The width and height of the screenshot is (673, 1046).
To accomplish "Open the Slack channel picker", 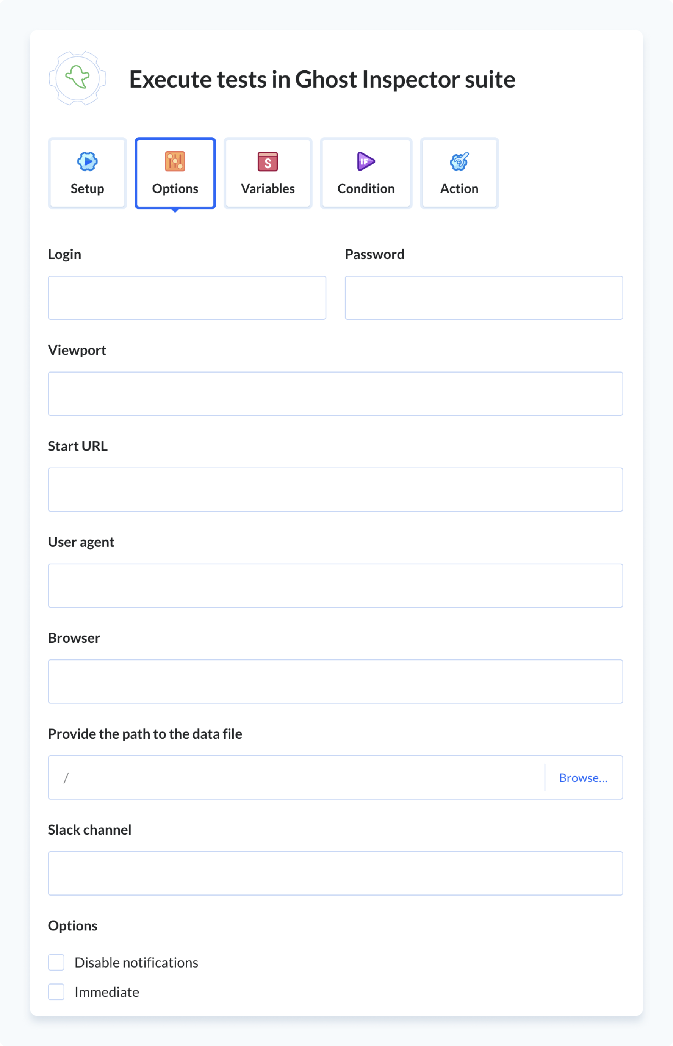I will [x=335, y=874].
